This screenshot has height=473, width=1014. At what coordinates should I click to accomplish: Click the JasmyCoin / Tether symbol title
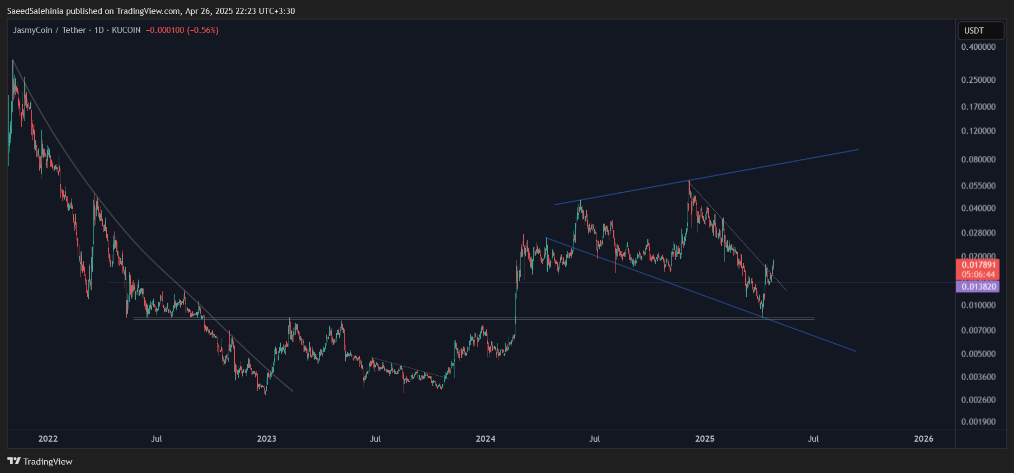[49, 30]
